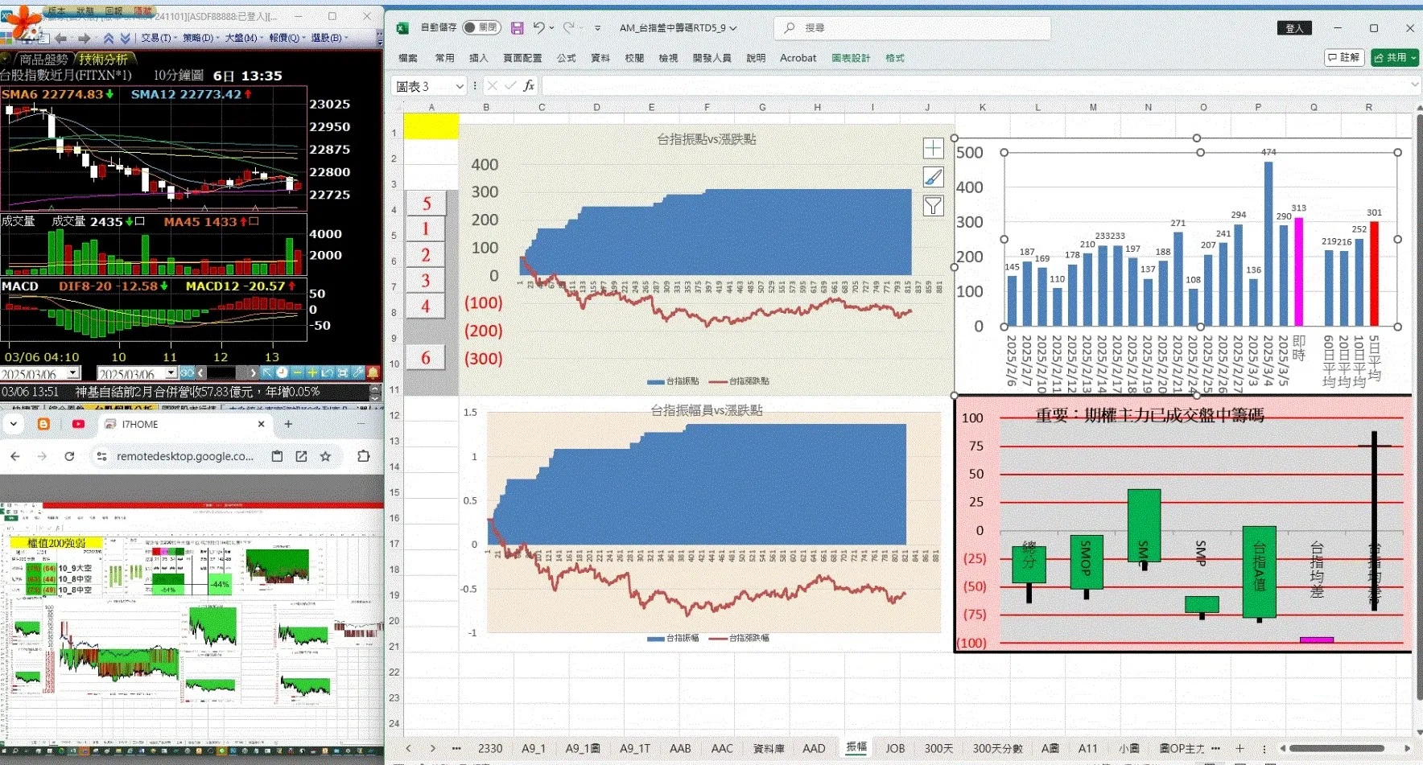Bookmark page with the star icon

pyautogui.click(x=325, y=456)
